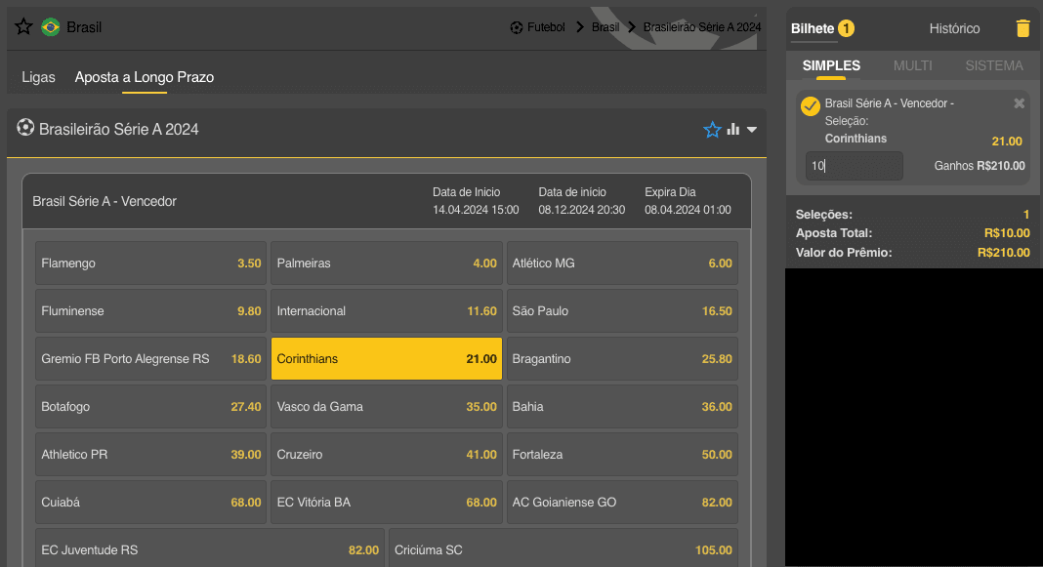Bet on São Paulo at 16.50
This screenshot has width=1043, height=567.
623,311
